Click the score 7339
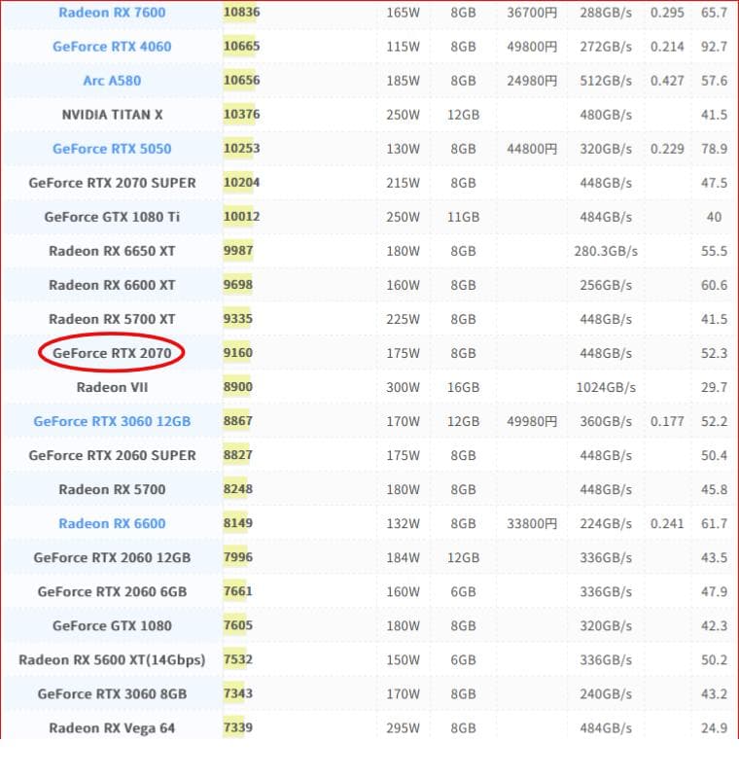The width and height of the screenshot is (739, 777). point(238,728)
